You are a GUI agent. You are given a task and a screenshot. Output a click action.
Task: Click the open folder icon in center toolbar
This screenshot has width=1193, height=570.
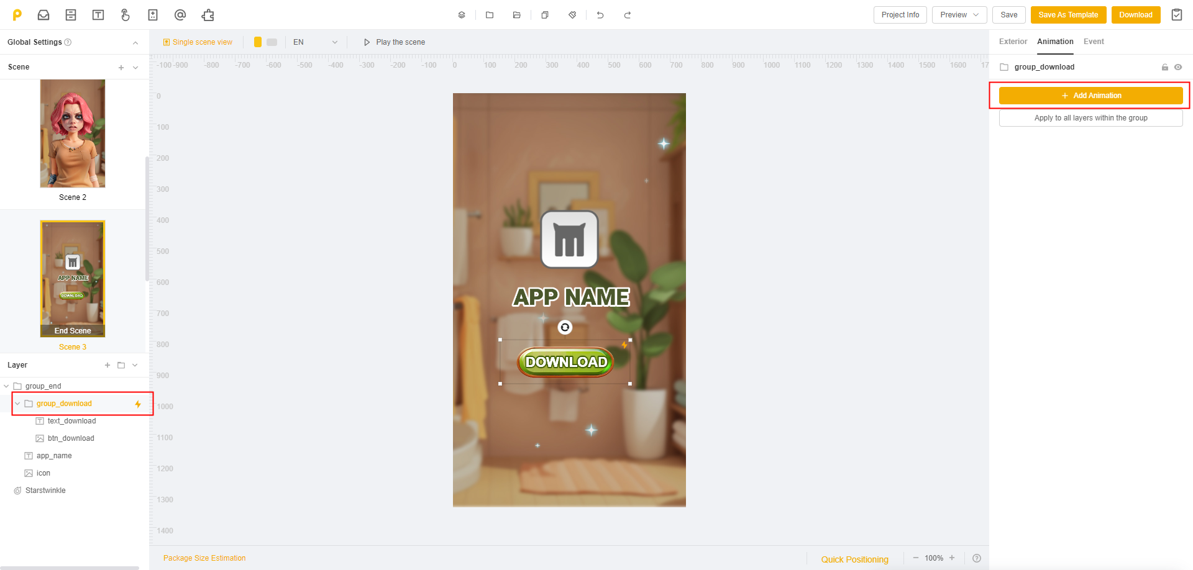point(517,15)
